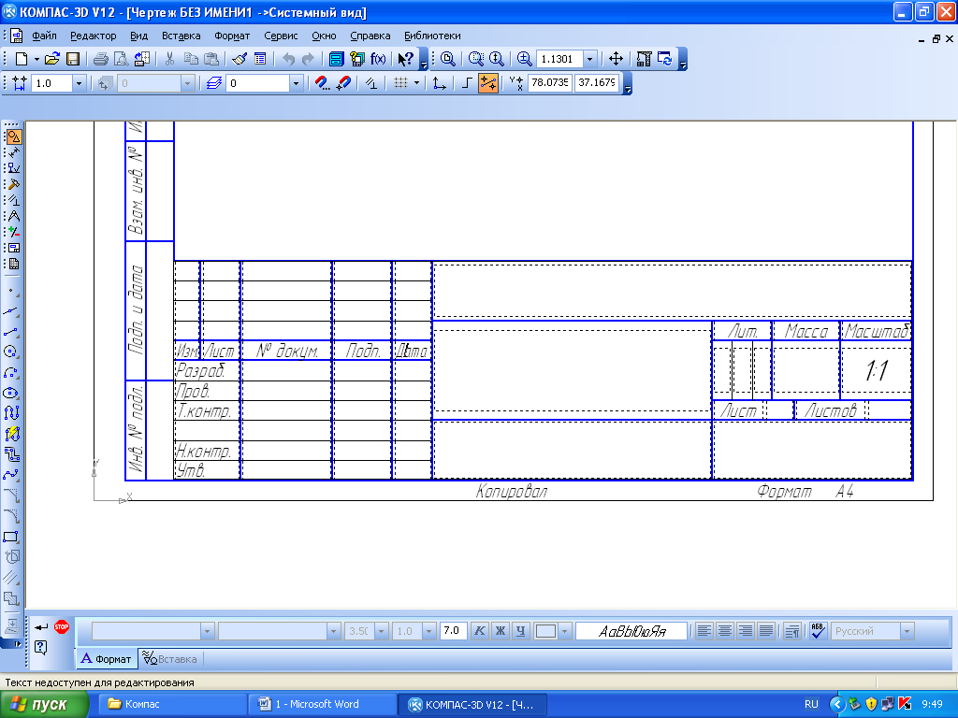Image resolution: width=958 pixels, height=718 pixels.
Task: Open print preview icon
Action: 121,59
